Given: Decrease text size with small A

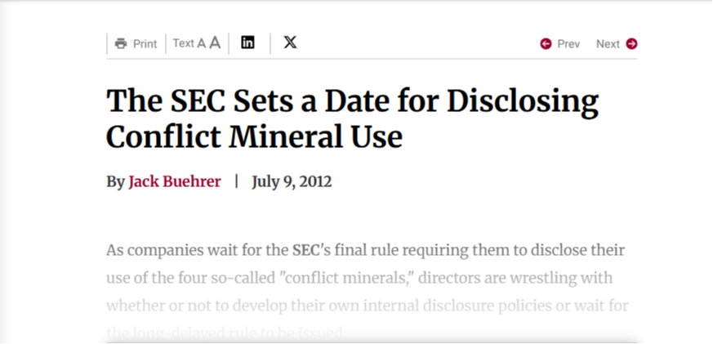Looking at the screenshot, I should pos(202,43).
